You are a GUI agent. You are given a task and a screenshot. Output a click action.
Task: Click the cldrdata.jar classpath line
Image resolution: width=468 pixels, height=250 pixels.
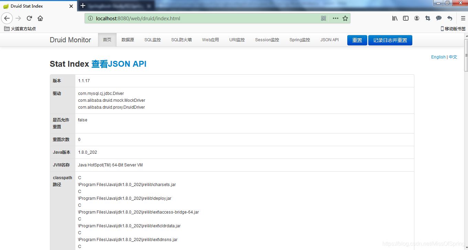(129, 226)
